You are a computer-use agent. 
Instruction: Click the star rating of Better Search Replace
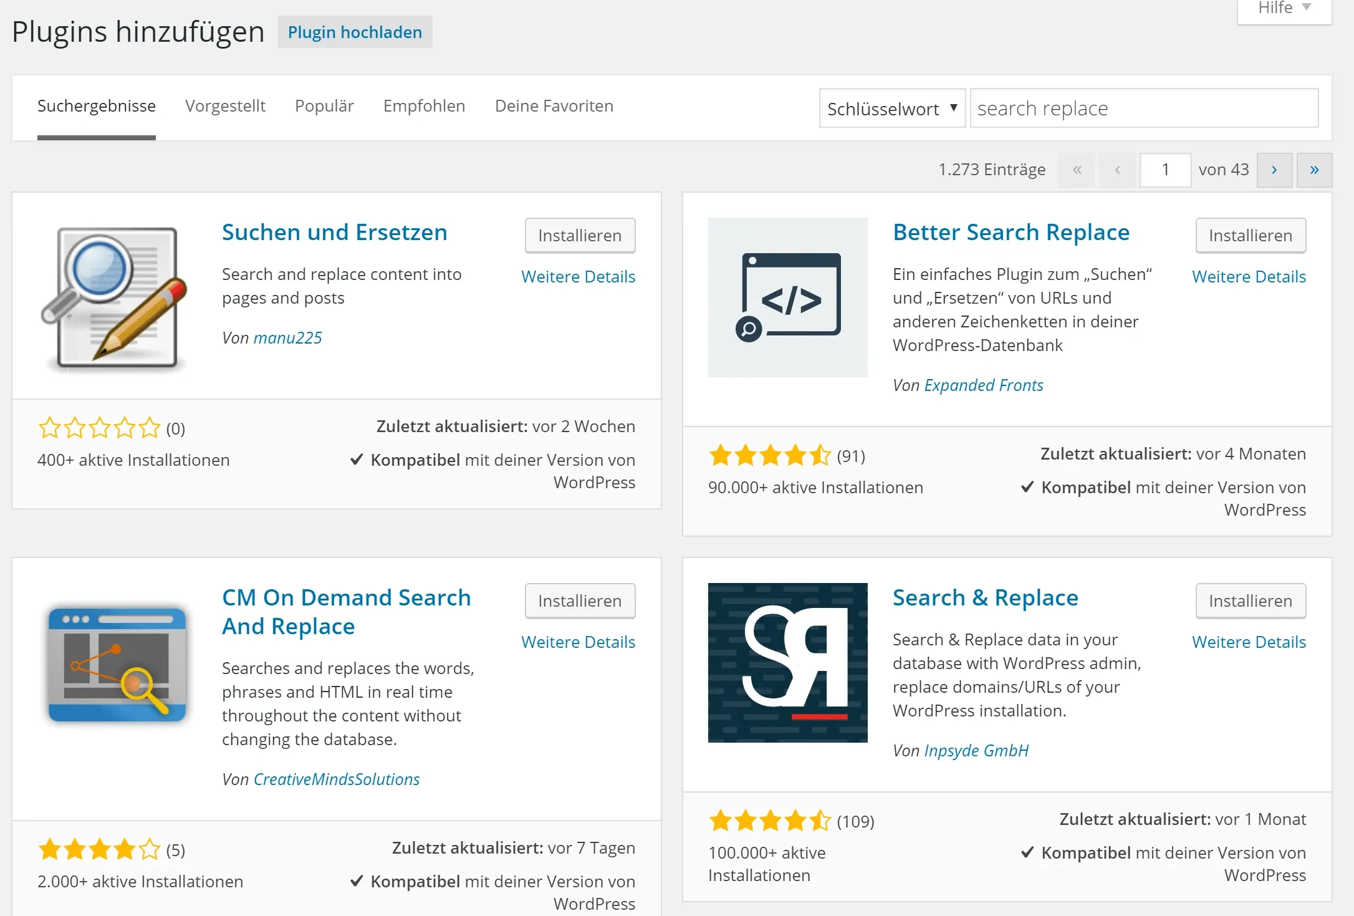(769, 456)
